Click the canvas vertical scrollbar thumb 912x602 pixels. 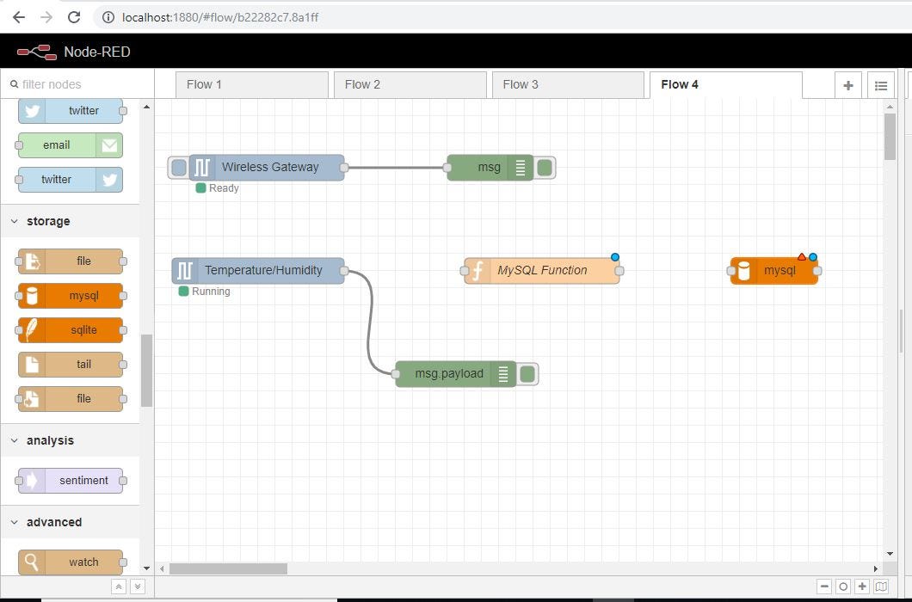[890, 136]
